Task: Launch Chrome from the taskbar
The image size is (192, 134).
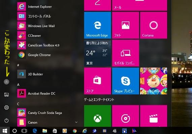Action: pyautogui.click(x=75, y=131)
